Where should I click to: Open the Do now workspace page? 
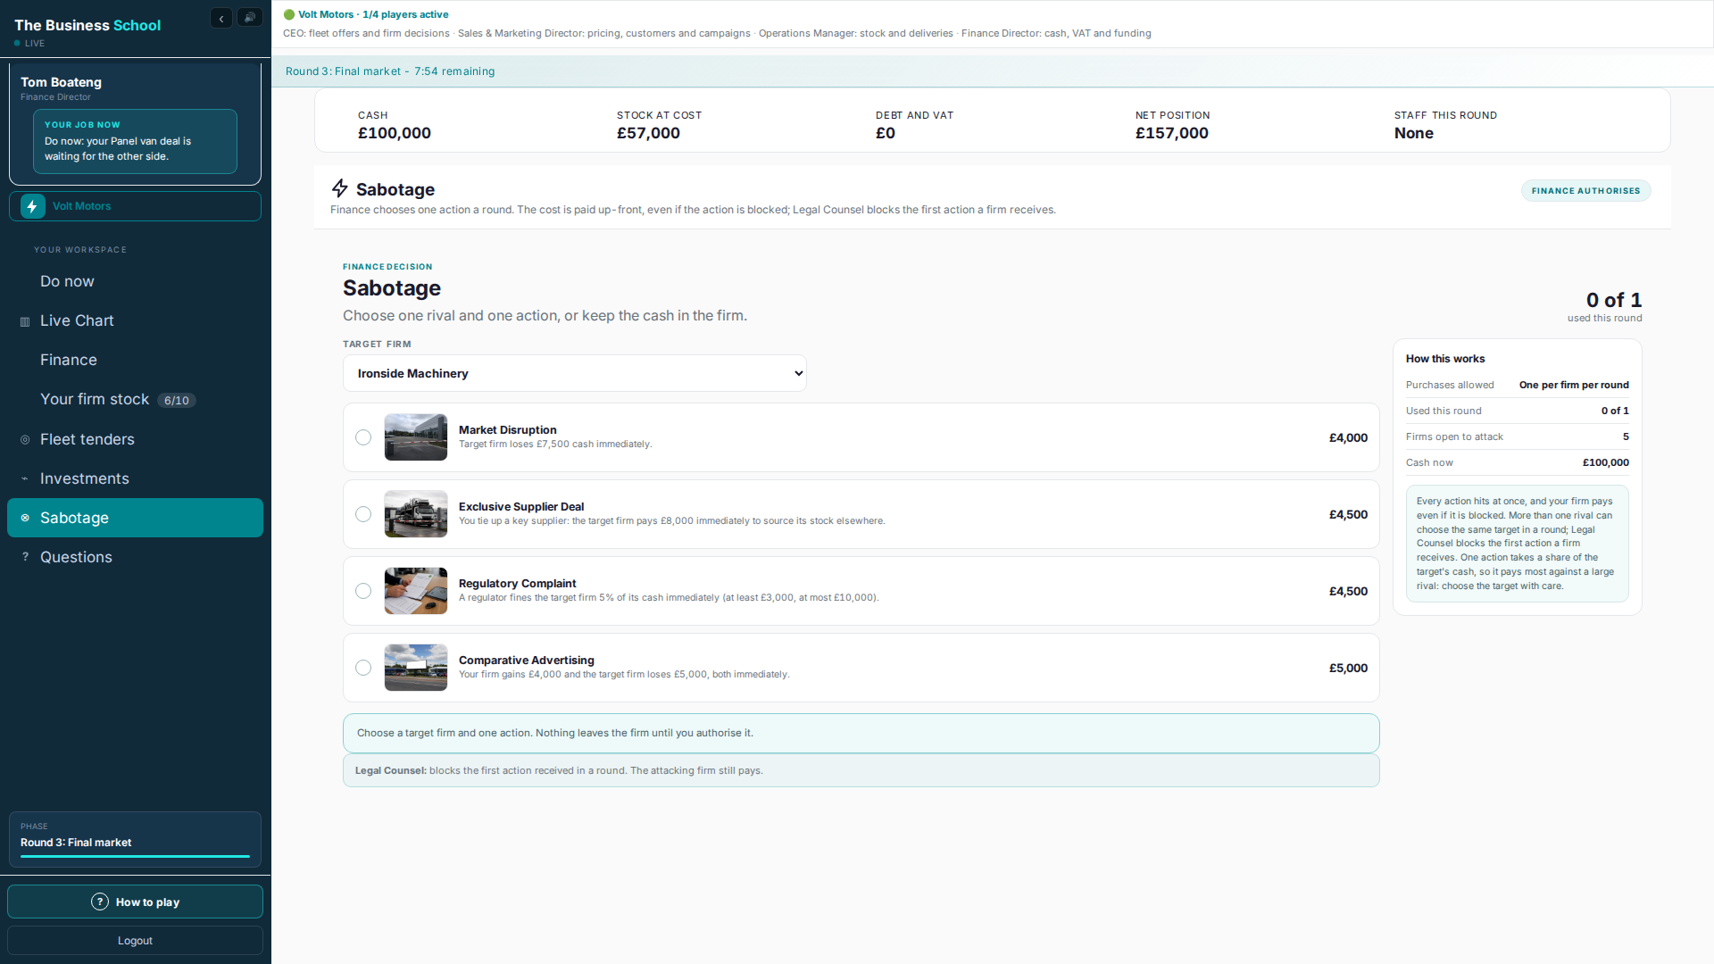point(135,281)
